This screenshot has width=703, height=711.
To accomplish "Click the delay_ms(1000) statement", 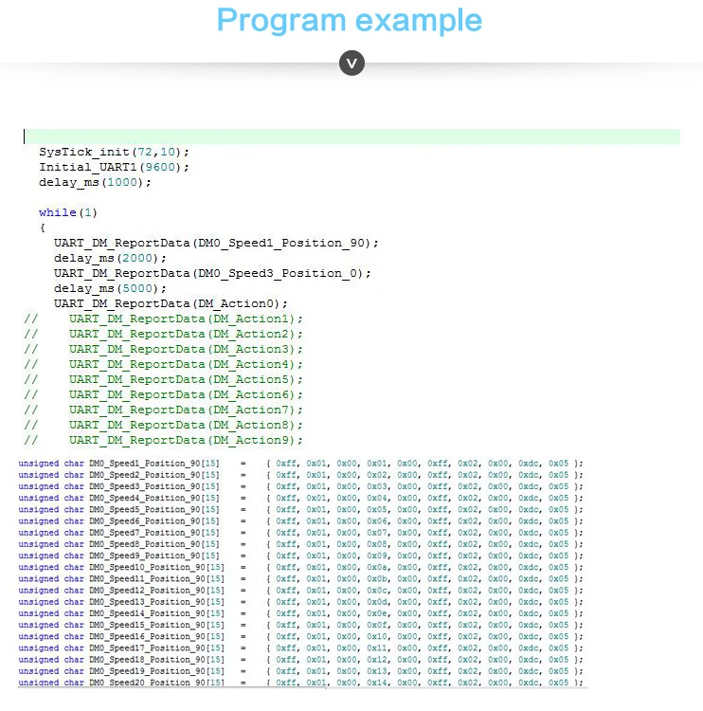I will pos(95,182).
